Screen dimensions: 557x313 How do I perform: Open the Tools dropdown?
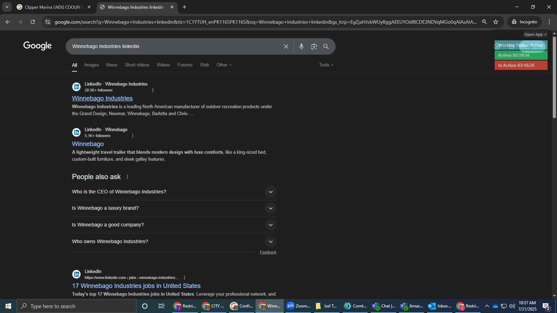326,65
